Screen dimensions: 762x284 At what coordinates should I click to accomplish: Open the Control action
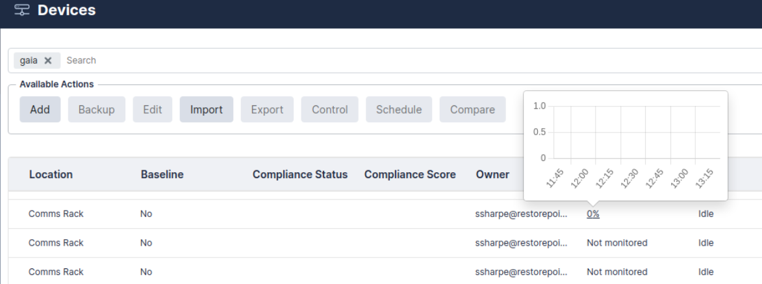329,109
